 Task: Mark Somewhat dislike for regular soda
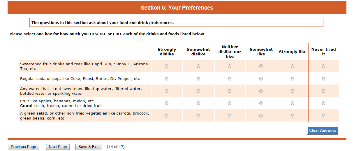click(198, 79)
